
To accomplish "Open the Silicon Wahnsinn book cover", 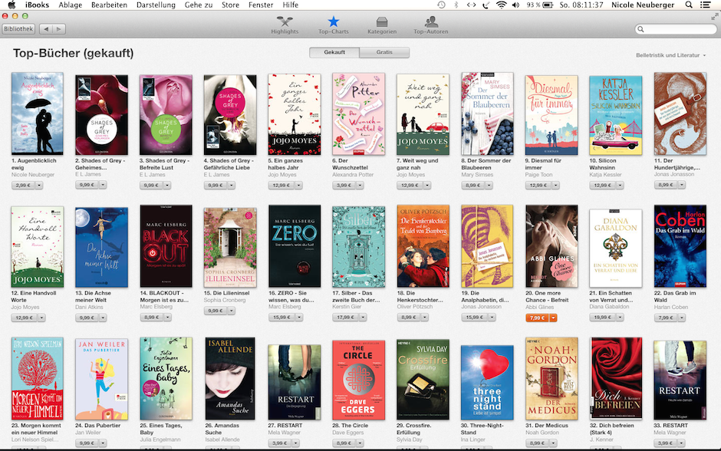I will click(616, 115).
